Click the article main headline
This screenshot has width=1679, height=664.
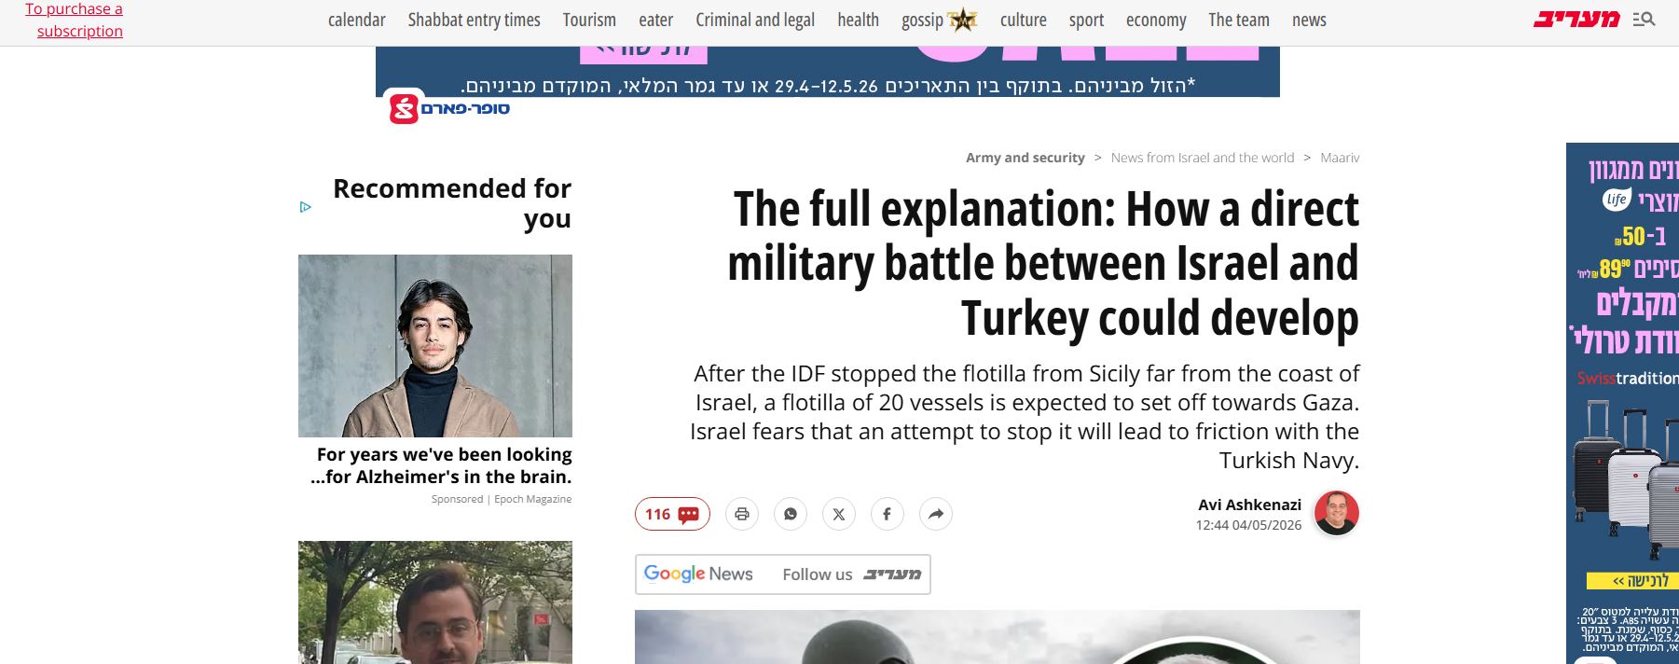pyautogui.click(x=1043, y=263)
